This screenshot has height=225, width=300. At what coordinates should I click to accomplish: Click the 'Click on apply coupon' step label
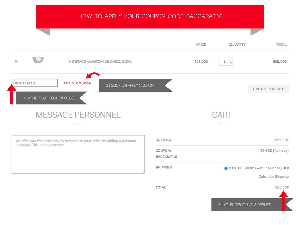130,86
